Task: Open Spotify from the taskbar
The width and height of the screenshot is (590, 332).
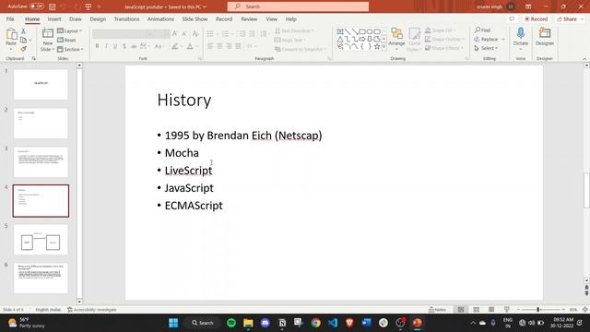Action: [231, 323]
